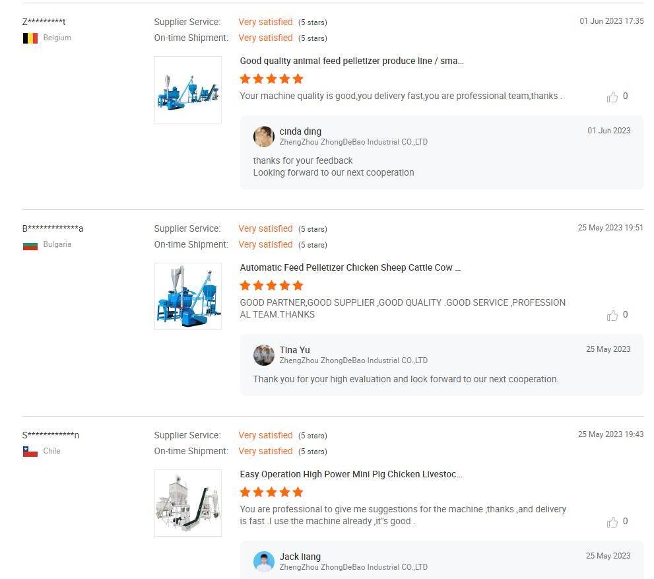654x579 pixels.
Task: Open the Mini Pig Chicken machine thumbnail
Action: pyautogui.click(x=188, y=503)
